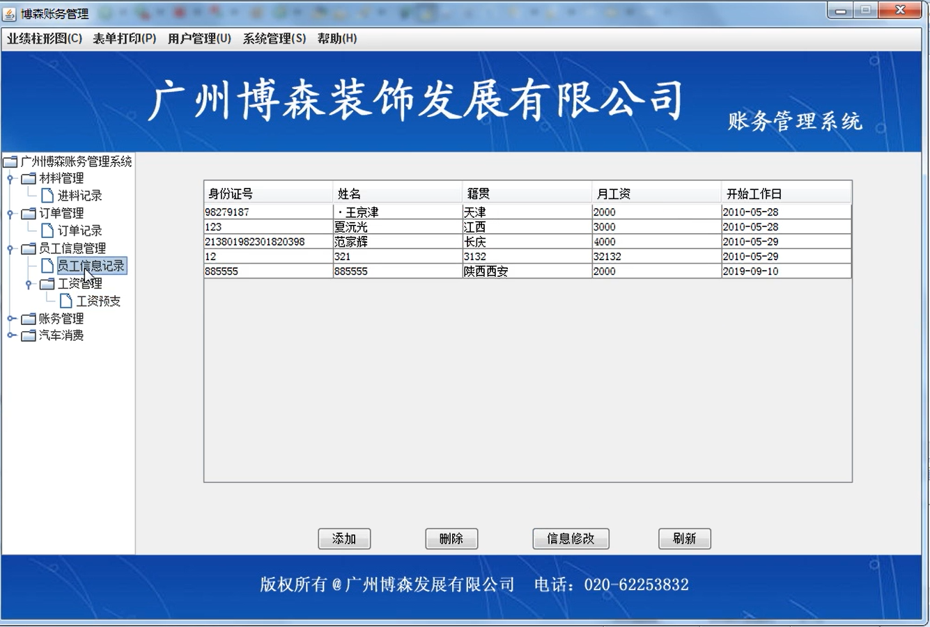Collapse the 工资管理 tree node handle
Screen dimensions: 930x627
pyautogui.click(x=29, y=284)
